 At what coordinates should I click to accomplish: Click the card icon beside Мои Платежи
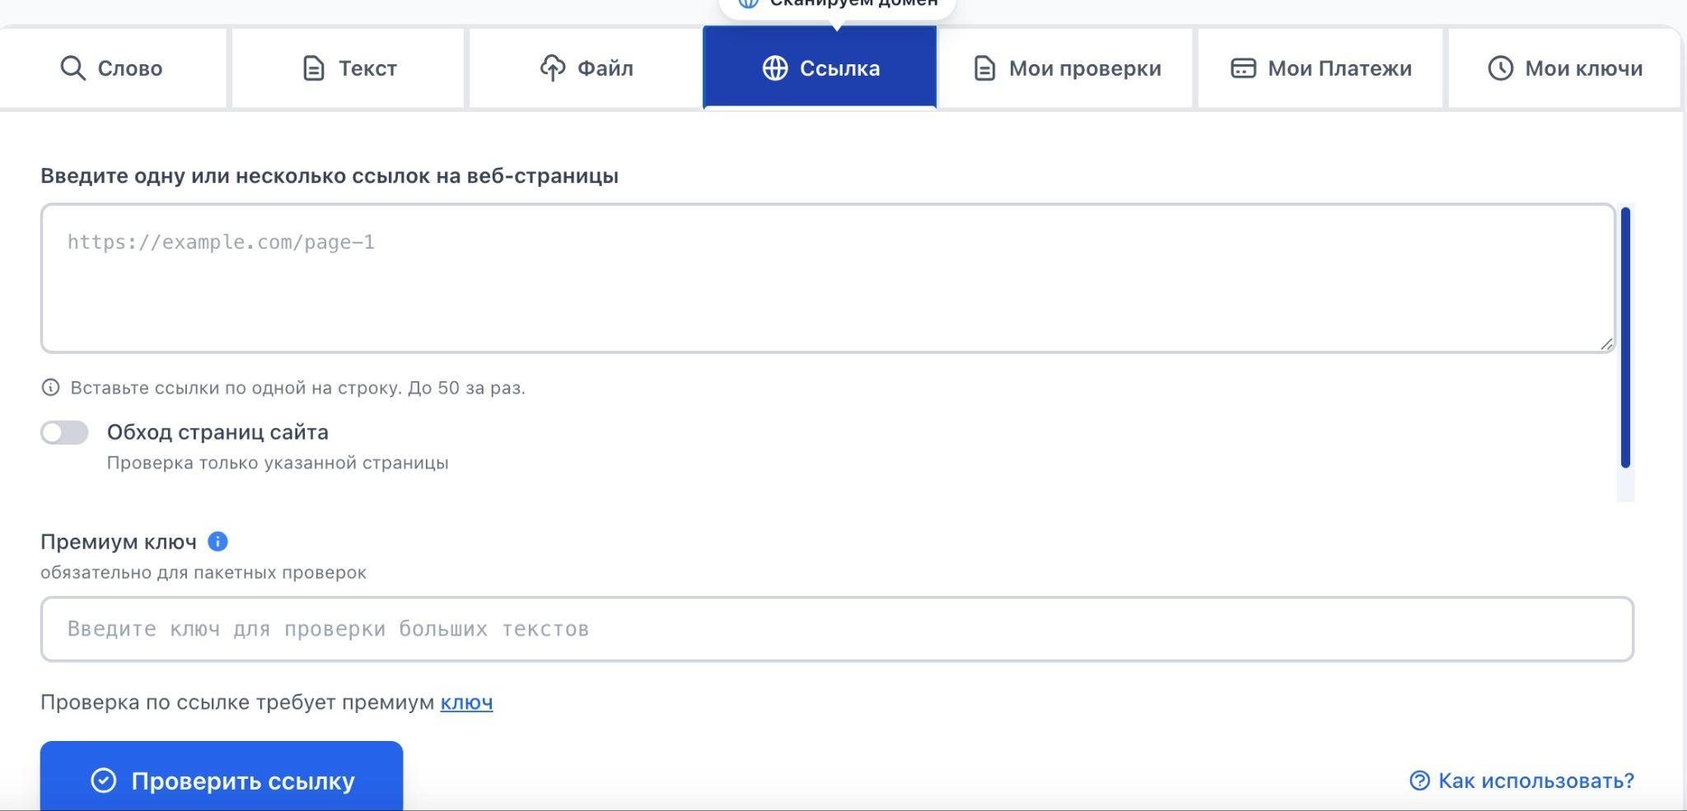coord(1243,68)
